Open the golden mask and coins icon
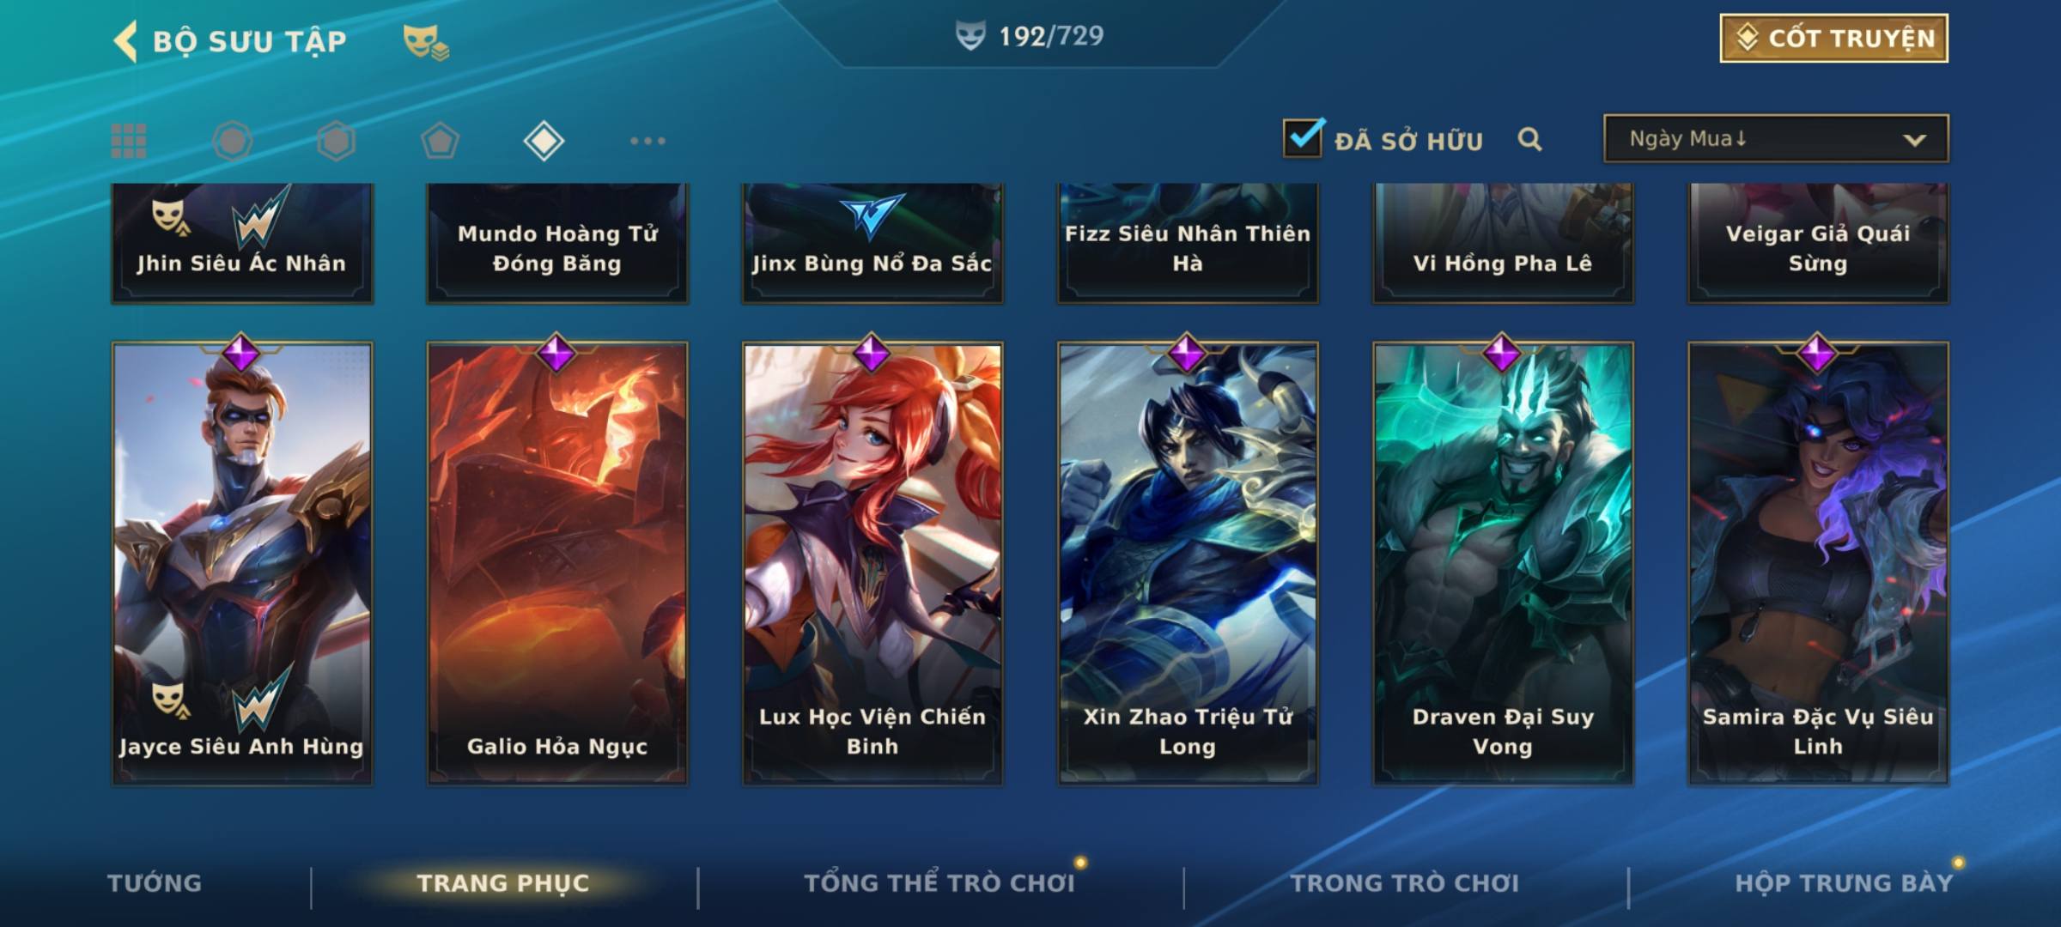Screen dimensions: 2061x927 (x=426, y=42)
